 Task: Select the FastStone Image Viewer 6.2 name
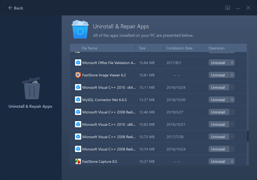tap(104, 75)
